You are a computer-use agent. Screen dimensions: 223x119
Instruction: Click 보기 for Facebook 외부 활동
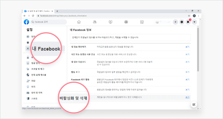tap(187, 79)
